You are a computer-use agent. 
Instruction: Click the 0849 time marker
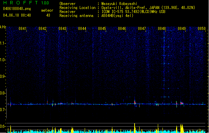pos(182,29)
